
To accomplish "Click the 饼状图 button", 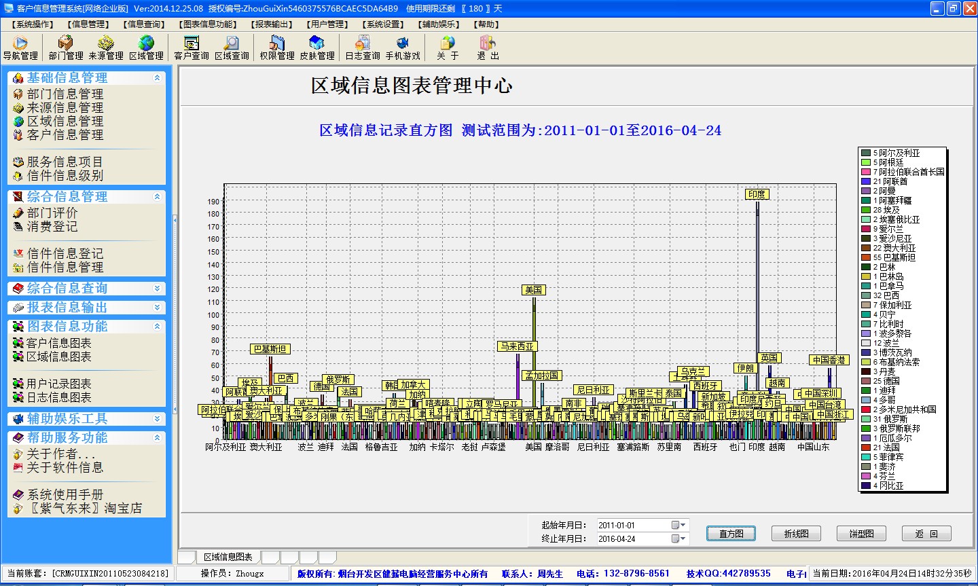I will 861,534.
